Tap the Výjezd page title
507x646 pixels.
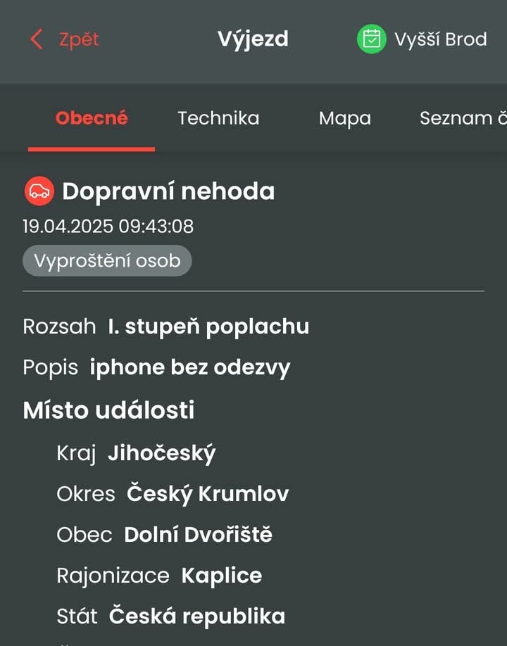(253, 40)
